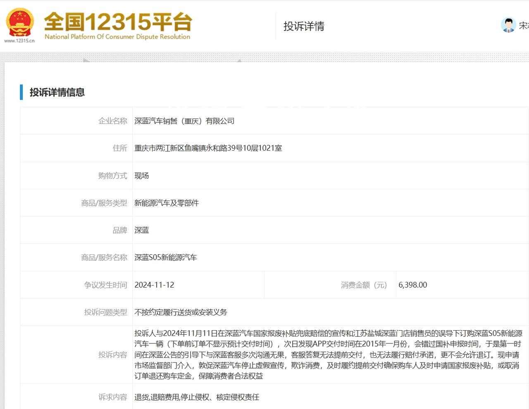Click the 商品/服务名称 field label
529x409 pixels.
[x=104, y=258]
